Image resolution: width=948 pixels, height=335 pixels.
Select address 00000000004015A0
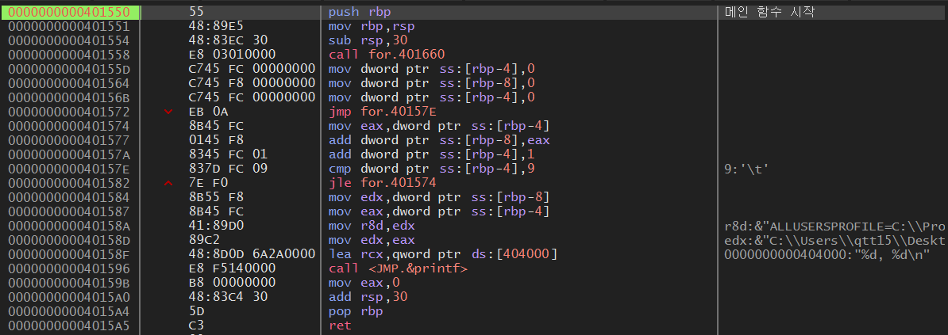(71, 297)
